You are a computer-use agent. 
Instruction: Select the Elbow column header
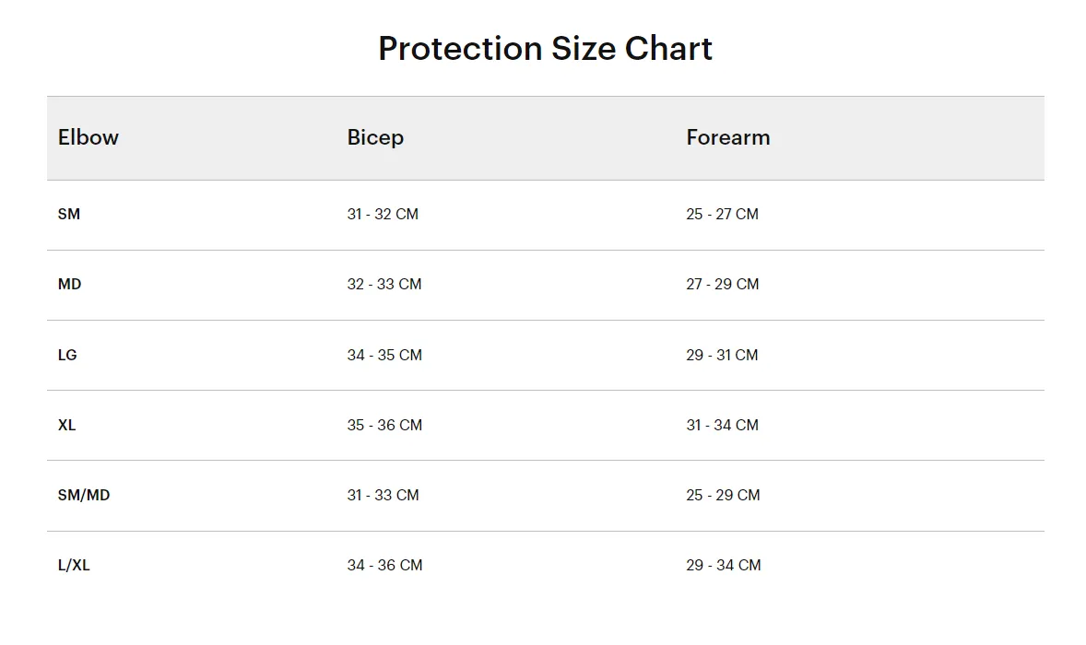(88, 137)
